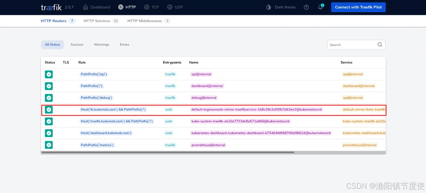Image resolution: width=426 pixels, height=193 pixels.
Task: Click the Rule column header
Action: coord(82,62)
